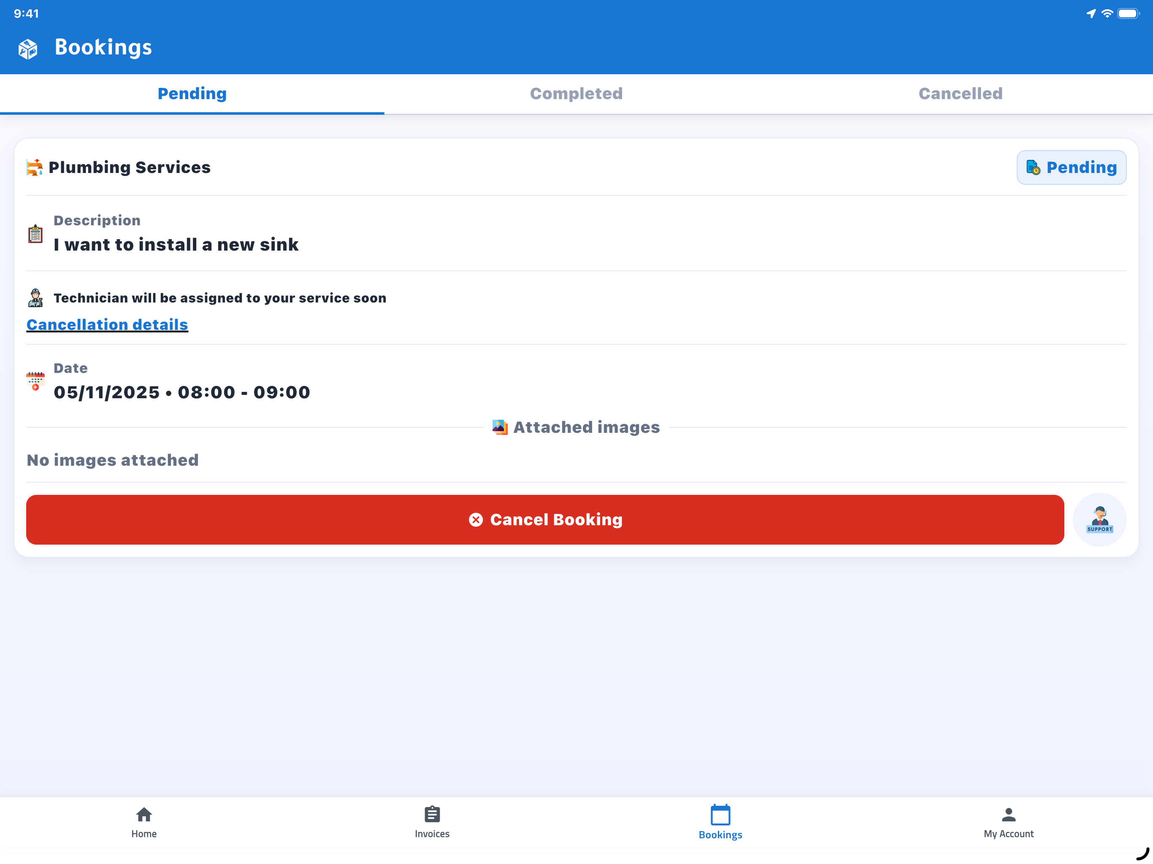This screenshot has width=1153, height=864.
Task: Tap the location arrow status icon
Action: 1091,13
